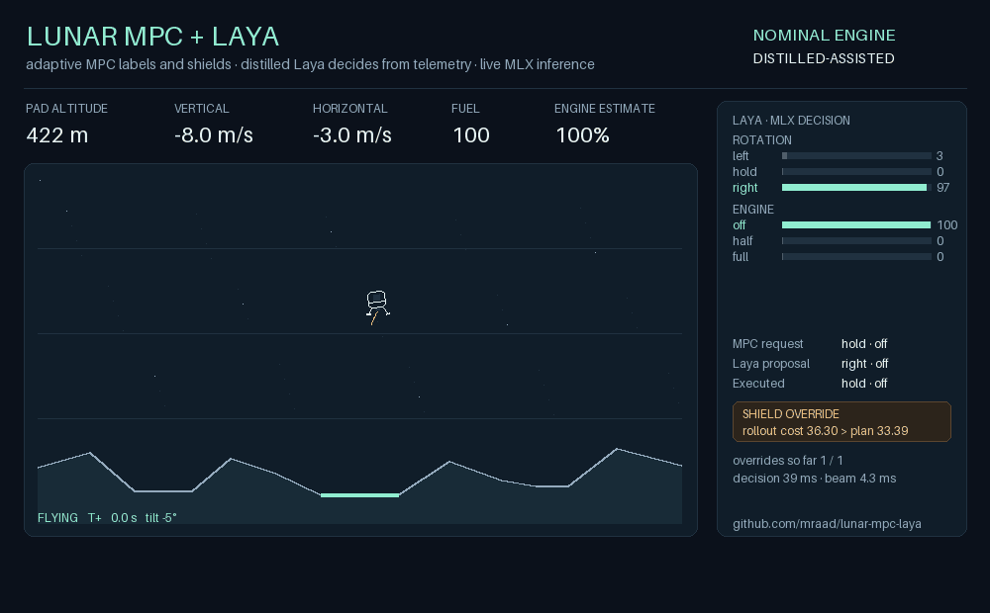The image size is (990, 613).
Task: Click the highlighted 'right' rotation label
Action: point(745,188)
